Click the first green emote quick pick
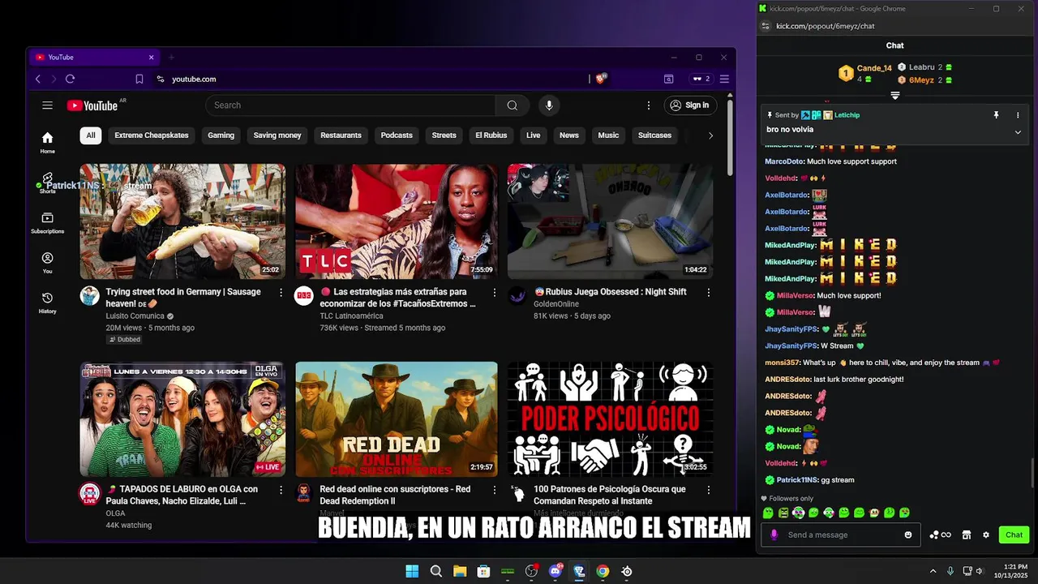 (x=767, y=513)
